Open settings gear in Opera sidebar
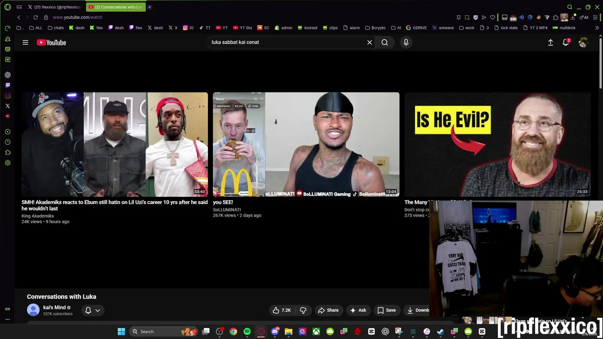603x339 pixels. [8, 163]
